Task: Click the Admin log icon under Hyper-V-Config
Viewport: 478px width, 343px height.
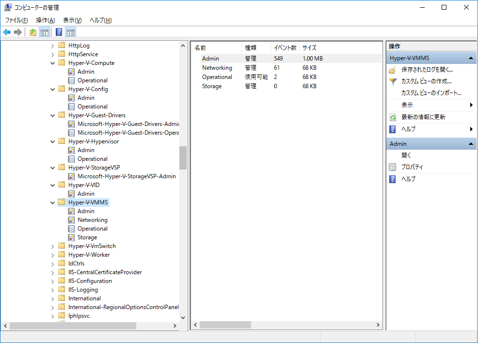Action: 71,98
